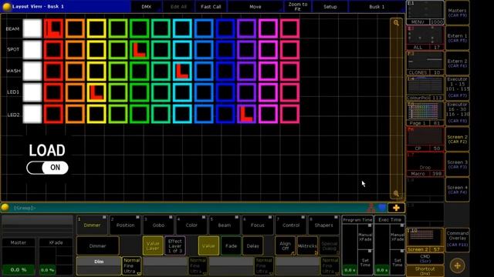Screen dimensions: 494x277
Task: Open the Setup button
Action: pos(330,7)
